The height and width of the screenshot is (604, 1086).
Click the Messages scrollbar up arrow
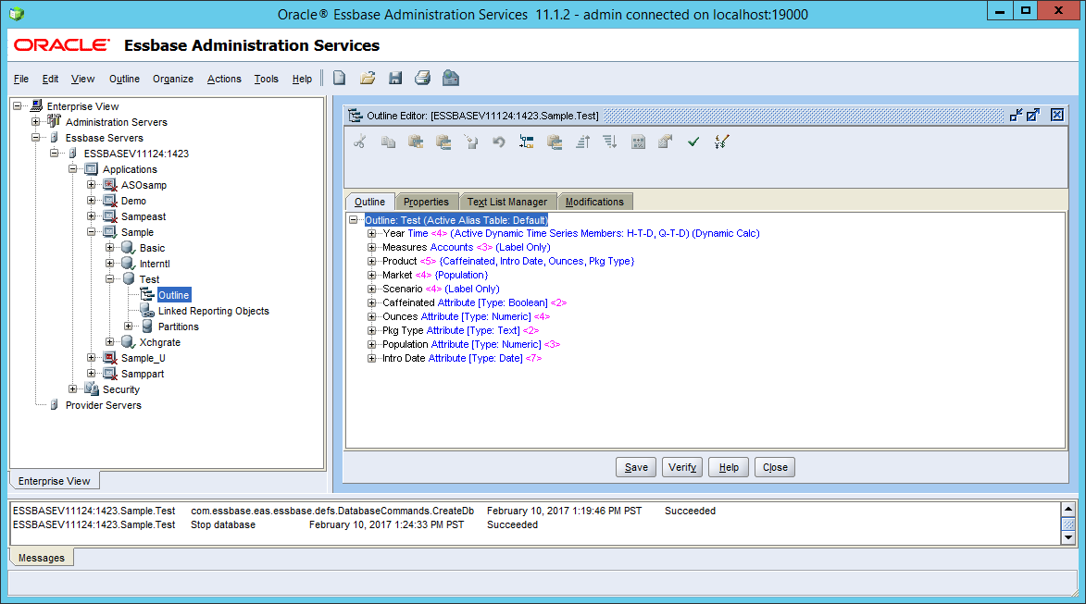pos(1068,510)
